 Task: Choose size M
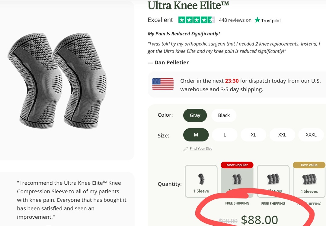click(196, 135)
